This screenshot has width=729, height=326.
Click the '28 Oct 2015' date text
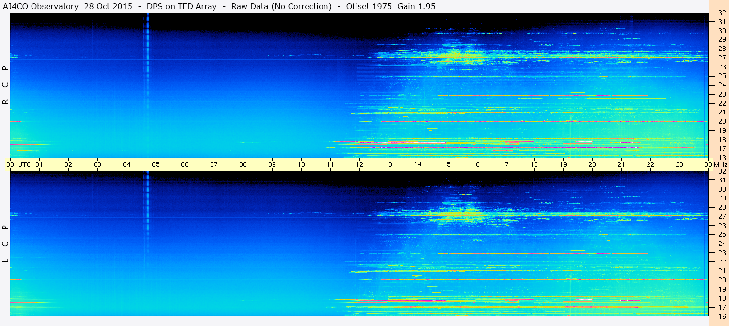click(109, 7)
